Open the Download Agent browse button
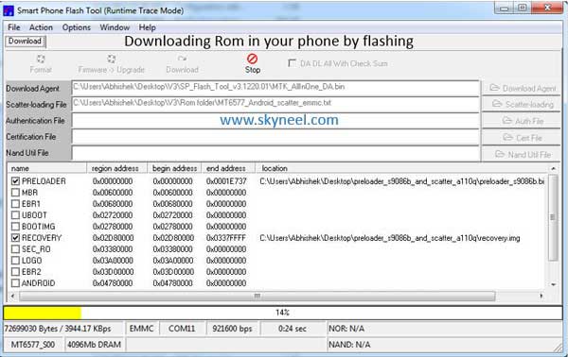Image resolution: width=568 pixels, height=357 pixels. click(x=522, y=89)
